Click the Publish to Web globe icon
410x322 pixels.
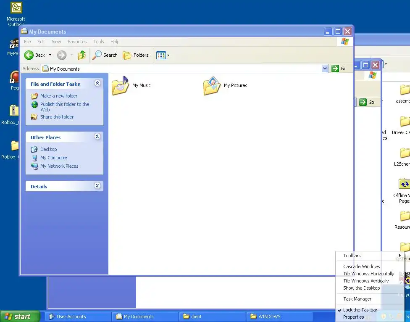click(x=34, y=105)
